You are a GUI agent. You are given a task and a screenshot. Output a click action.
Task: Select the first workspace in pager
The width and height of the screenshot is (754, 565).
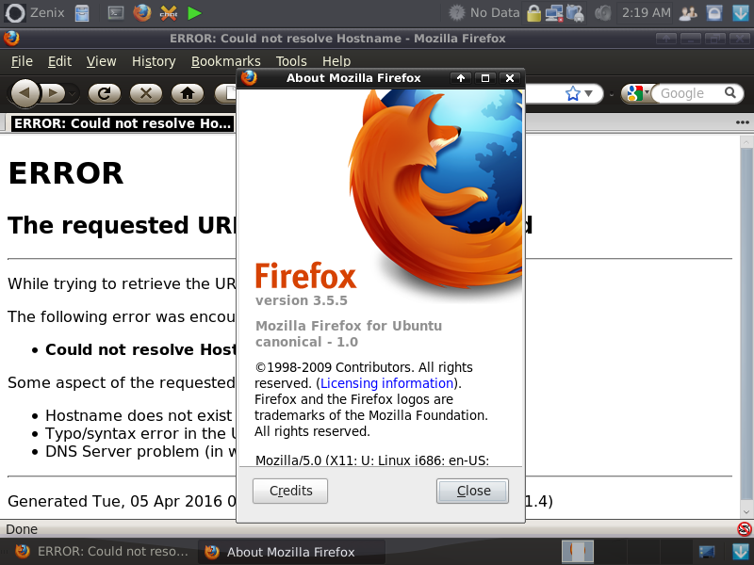tap(578, 552)
